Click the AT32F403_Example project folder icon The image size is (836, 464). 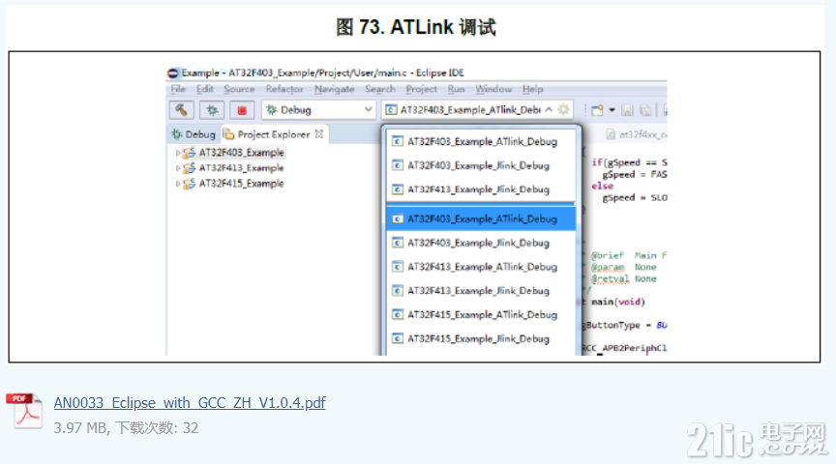(189, 153)
